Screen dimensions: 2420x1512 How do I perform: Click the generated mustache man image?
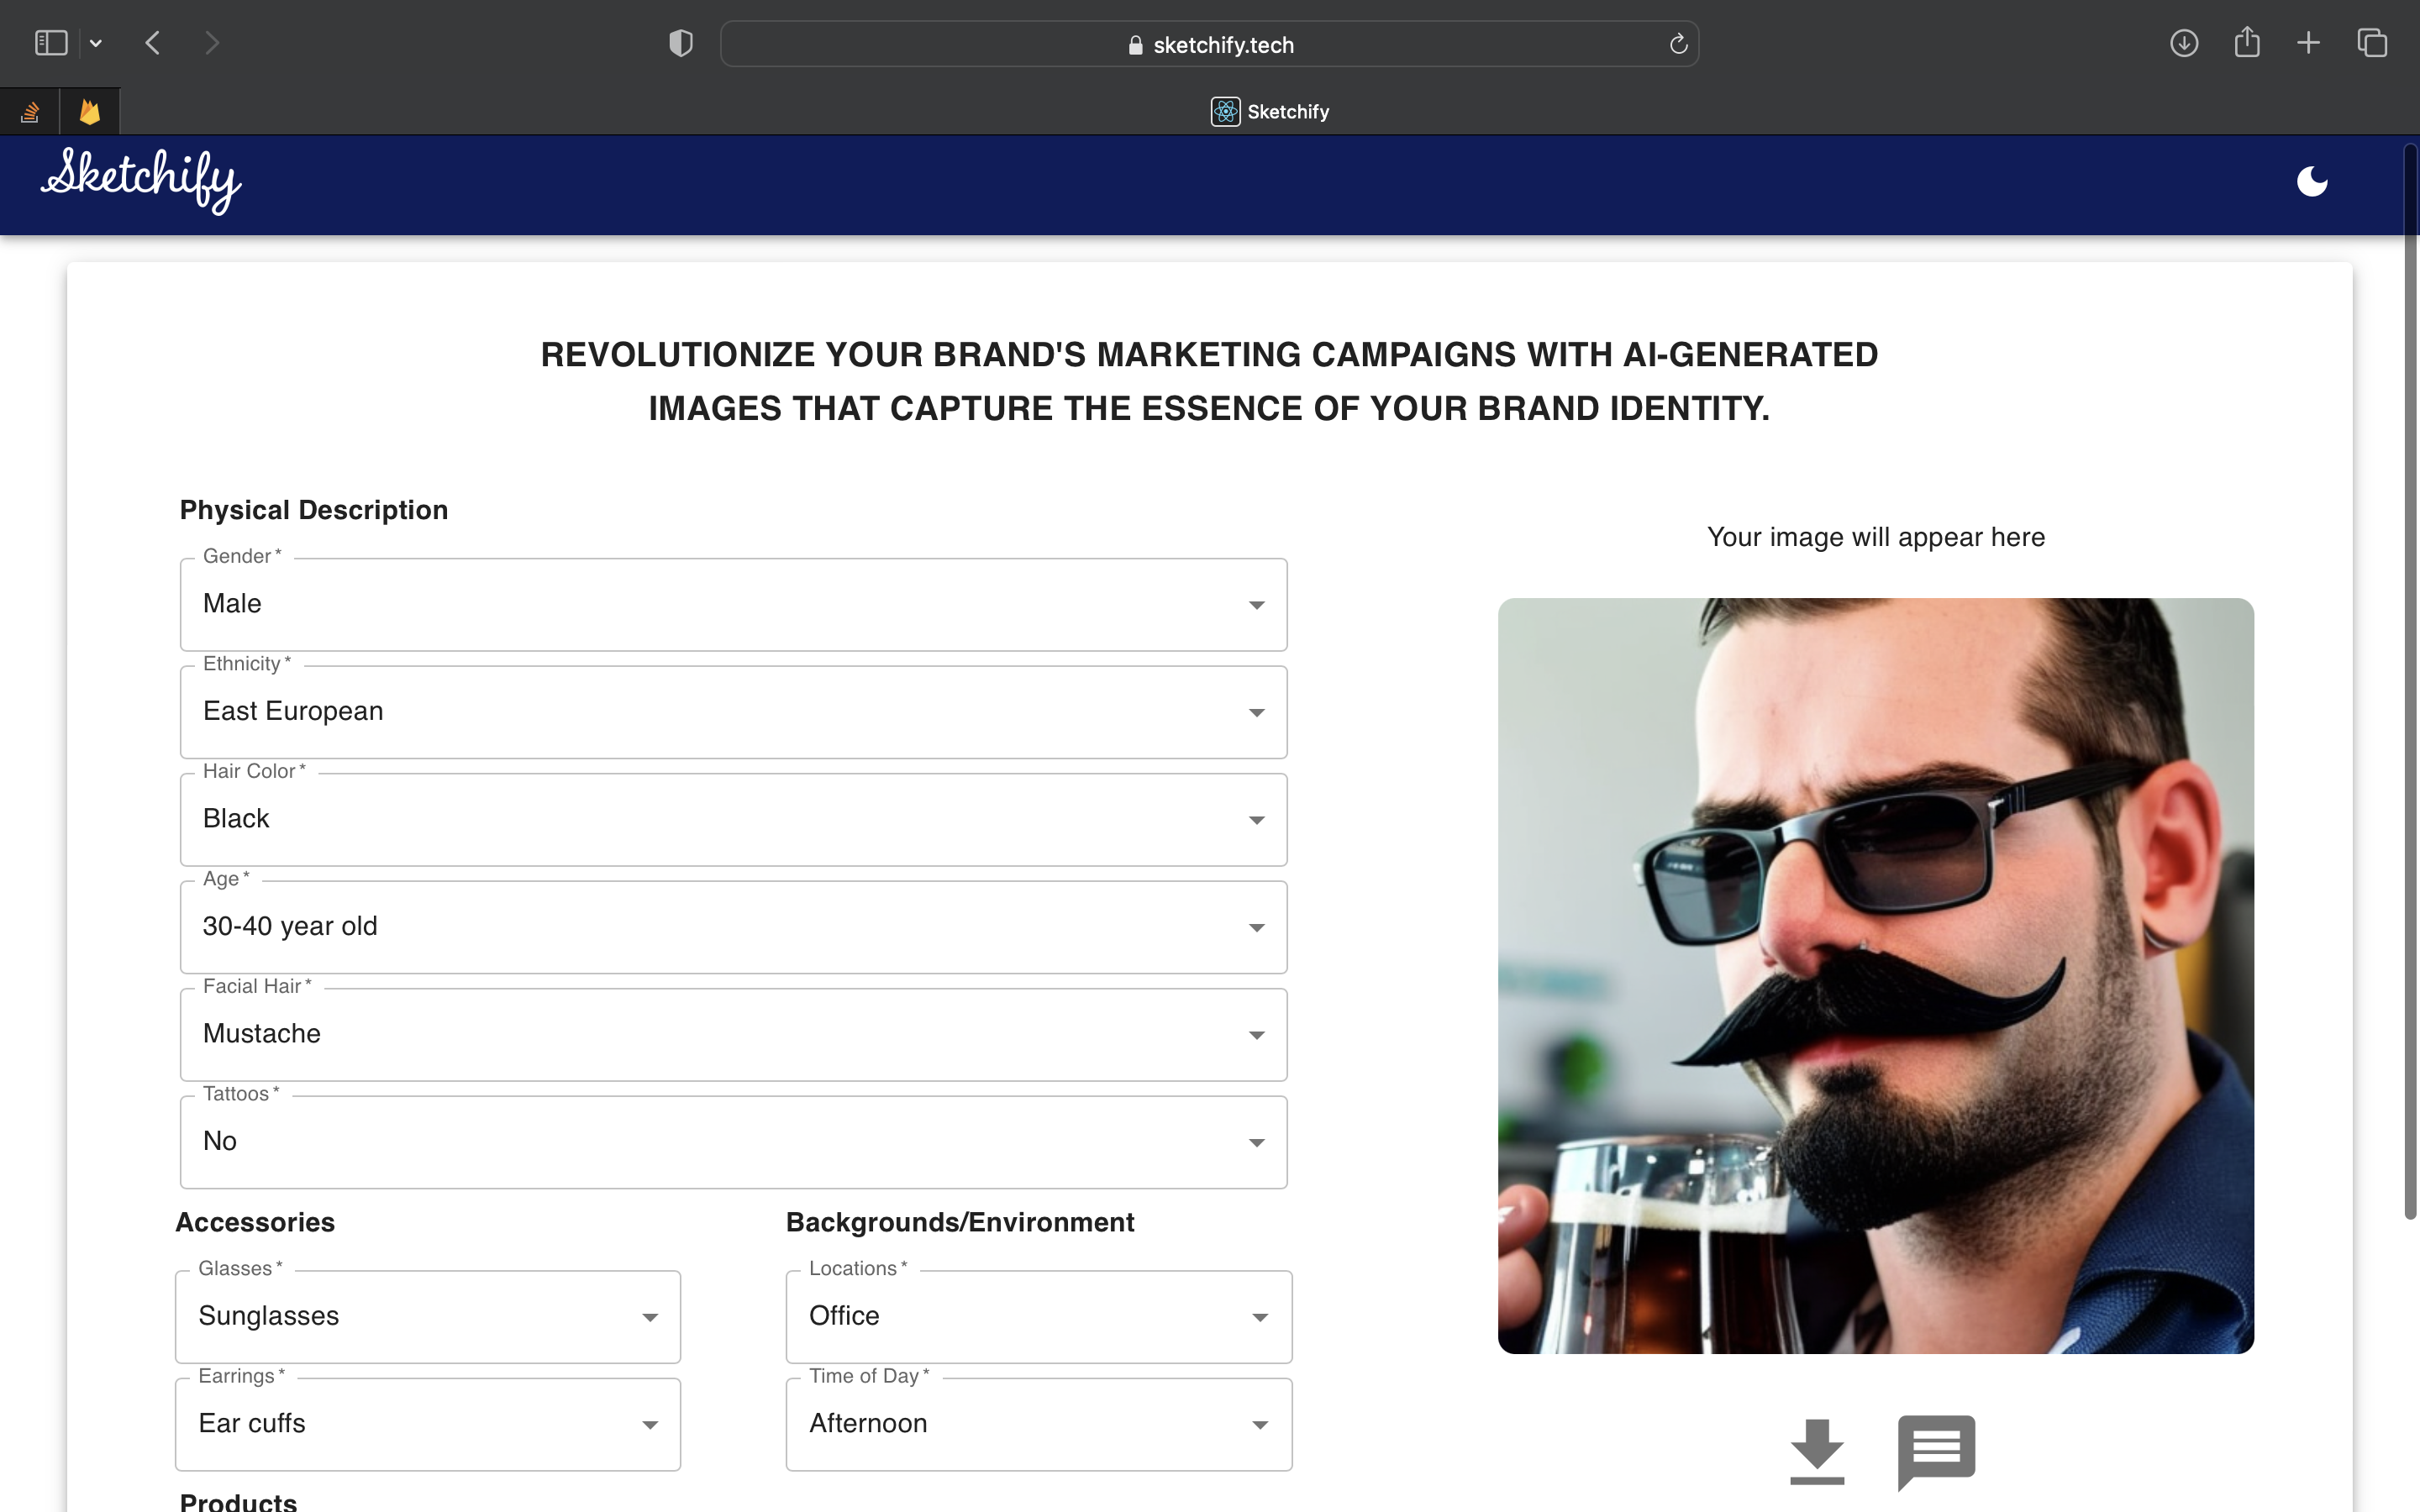tap(1875, 975)
